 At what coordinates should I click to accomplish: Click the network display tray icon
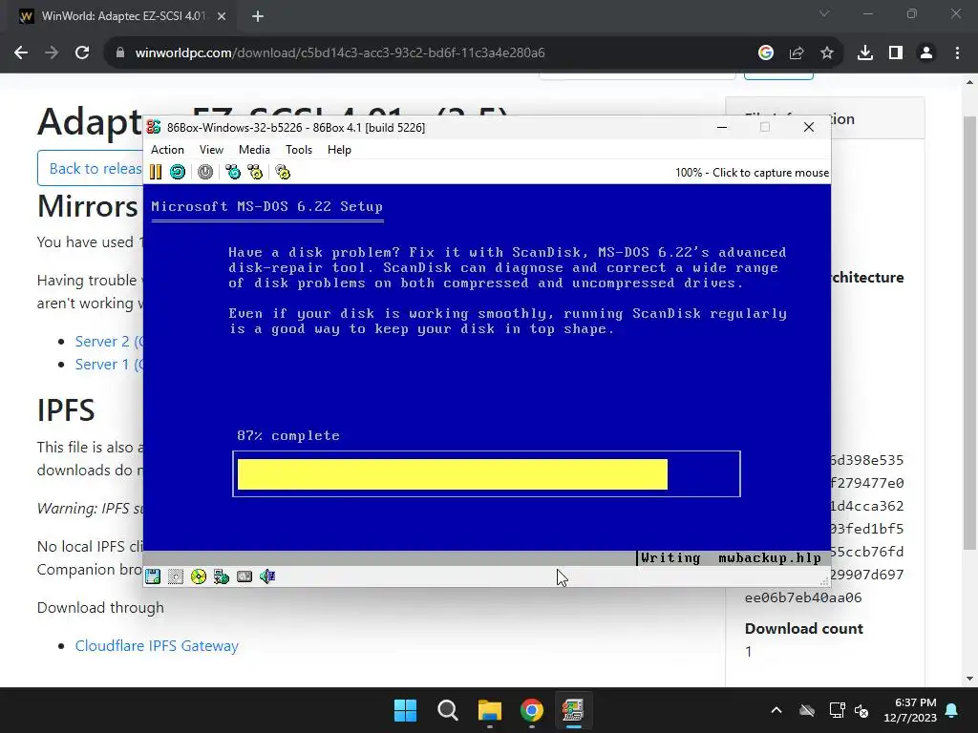click(x=837, y=710)
